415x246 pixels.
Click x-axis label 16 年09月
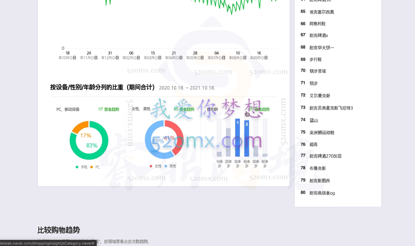(259, 55)
